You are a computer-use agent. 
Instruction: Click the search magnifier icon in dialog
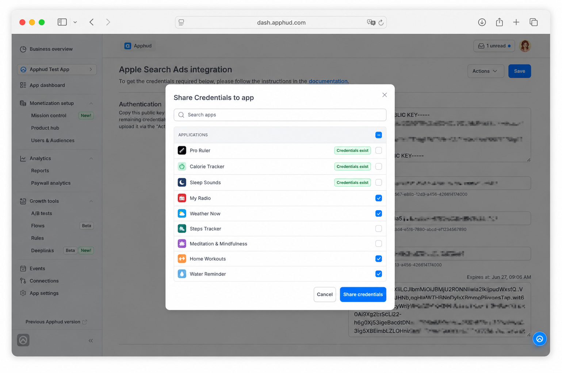(181, 115)
